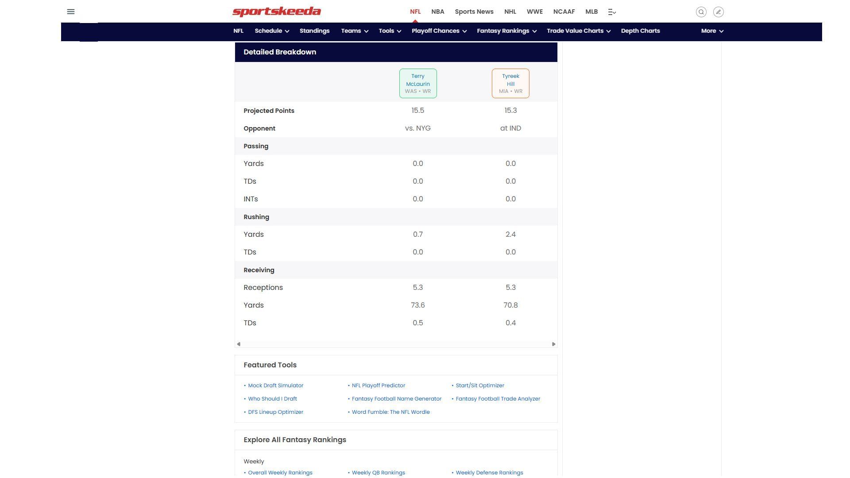Select Tyreek Hill player card
Screen dimensions: 850x478
click(x=510, y=83)
